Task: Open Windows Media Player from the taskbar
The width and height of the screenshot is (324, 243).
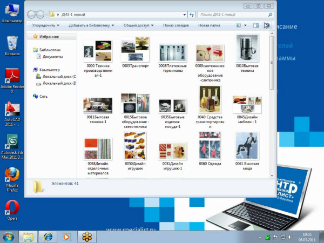Action: (66, 236)
